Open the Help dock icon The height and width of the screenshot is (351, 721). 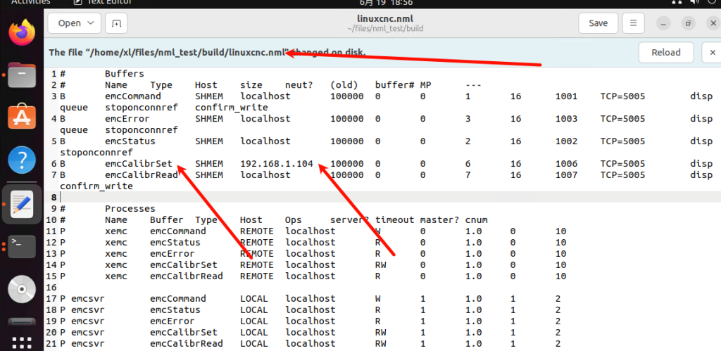[22, 160]
